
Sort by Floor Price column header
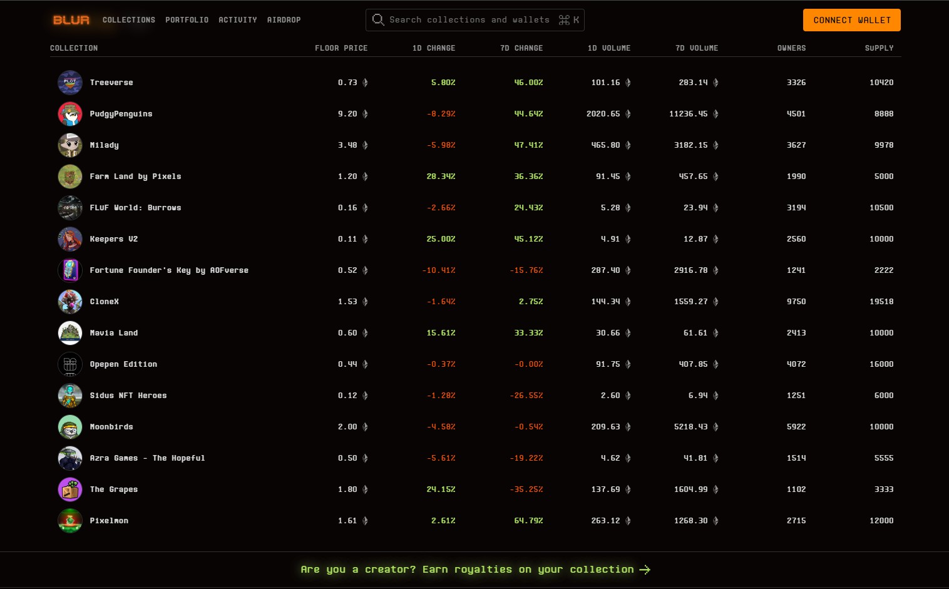point(341,48)
